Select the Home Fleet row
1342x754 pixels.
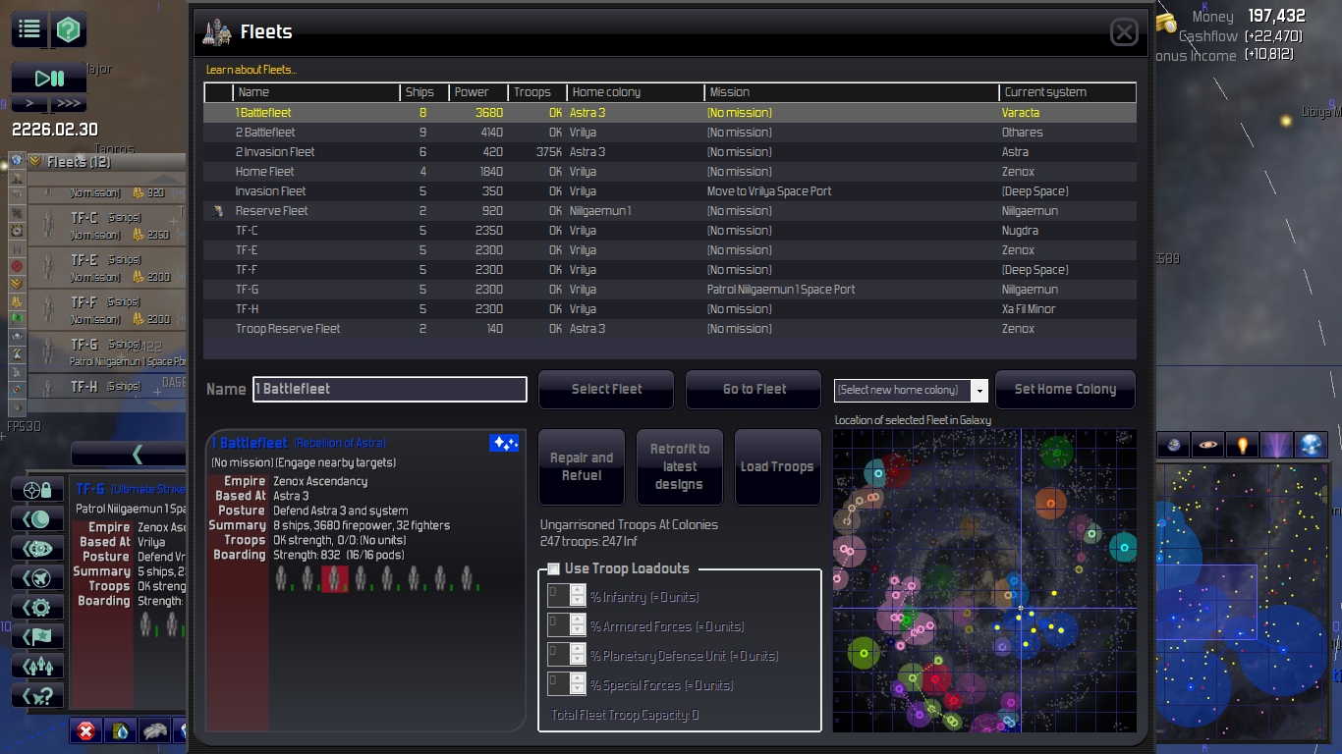tap(670, 172)
